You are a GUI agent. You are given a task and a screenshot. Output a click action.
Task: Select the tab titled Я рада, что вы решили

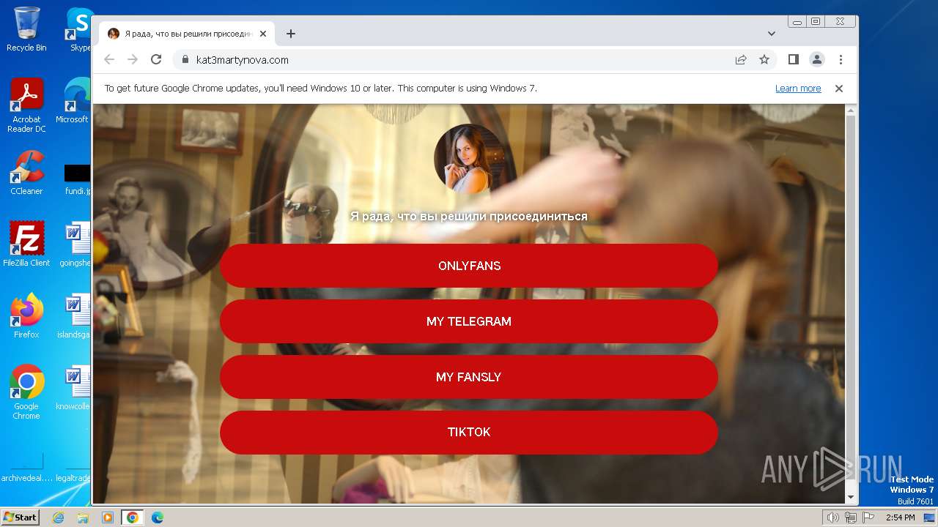pos(188,34)
